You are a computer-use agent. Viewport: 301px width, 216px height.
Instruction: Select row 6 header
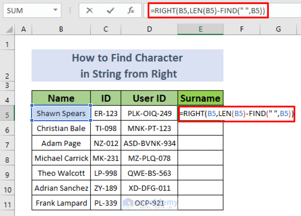click(x=7, y=128)
